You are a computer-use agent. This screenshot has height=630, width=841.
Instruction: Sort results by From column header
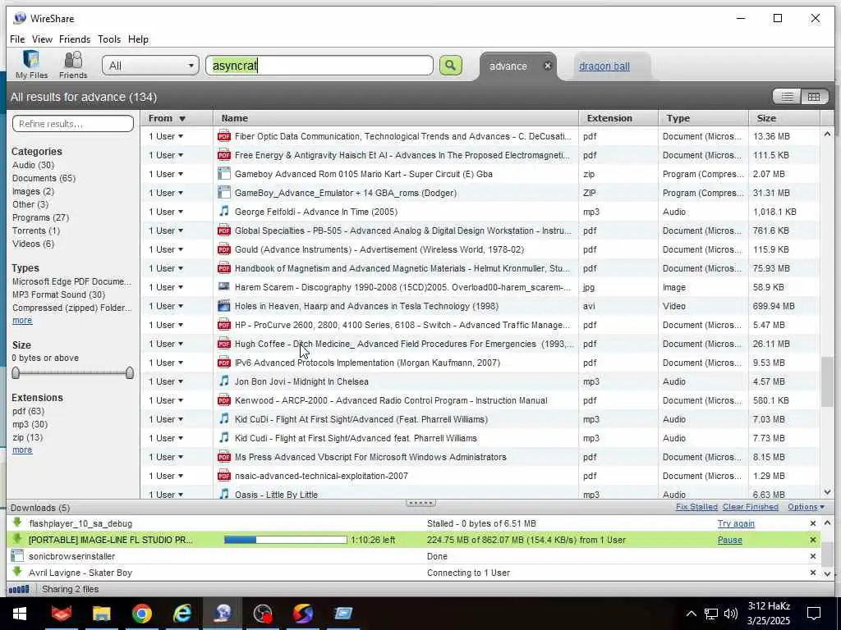177,118
